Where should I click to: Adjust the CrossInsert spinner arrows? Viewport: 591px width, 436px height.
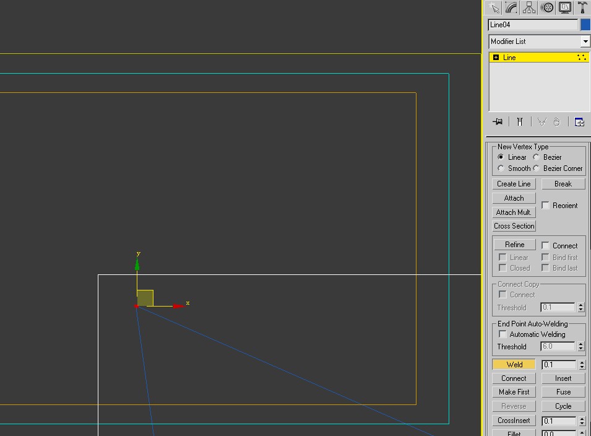point(582,421)
